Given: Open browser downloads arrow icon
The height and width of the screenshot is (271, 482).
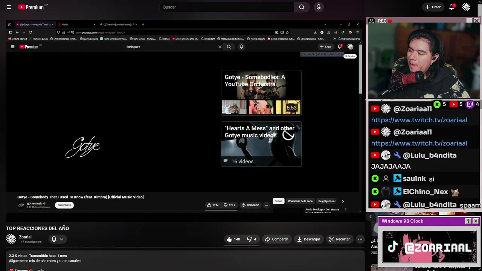Looking at the screenshot, I should (315, 32).
